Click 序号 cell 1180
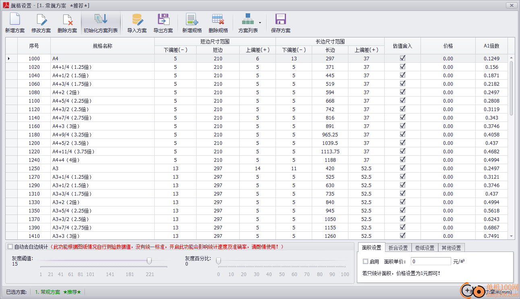 (x=34, y=134)
